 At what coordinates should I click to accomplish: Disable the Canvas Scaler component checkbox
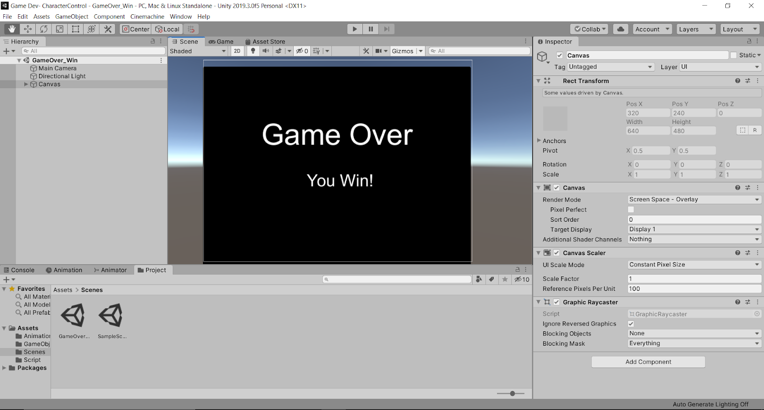[557, 253]
